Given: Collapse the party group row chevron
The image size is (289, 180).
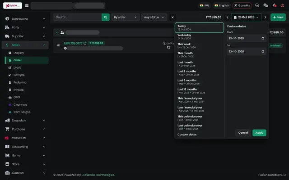Looking at the screenshot, I should [x=57, y=33].
